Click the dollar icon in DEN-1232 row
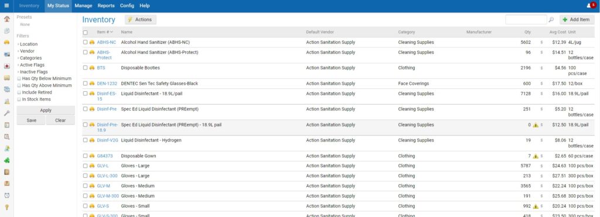600x217 pixels. (541, 84)
